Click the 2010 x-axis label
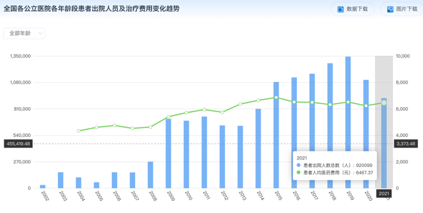The image size is (423, 213). click(188, 196)
